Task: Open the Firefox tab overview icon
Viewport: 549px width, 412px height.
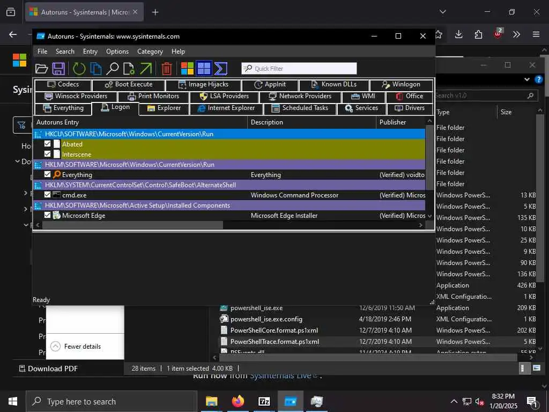Action: pos(11,12)
